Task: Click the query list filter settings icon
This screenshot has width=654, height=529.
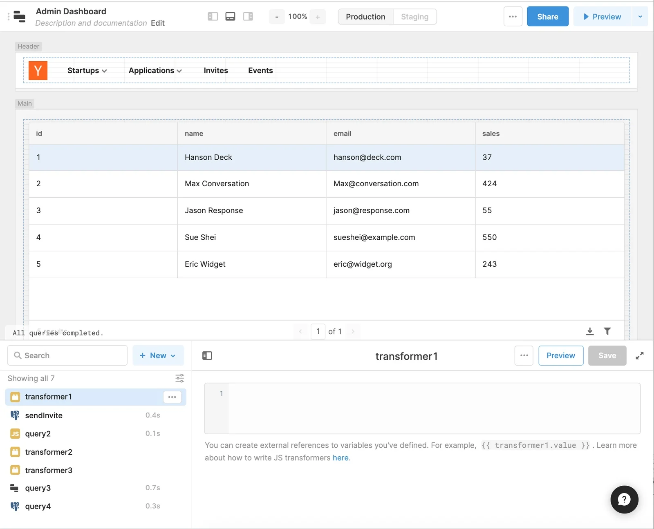Action: (179, 378)
